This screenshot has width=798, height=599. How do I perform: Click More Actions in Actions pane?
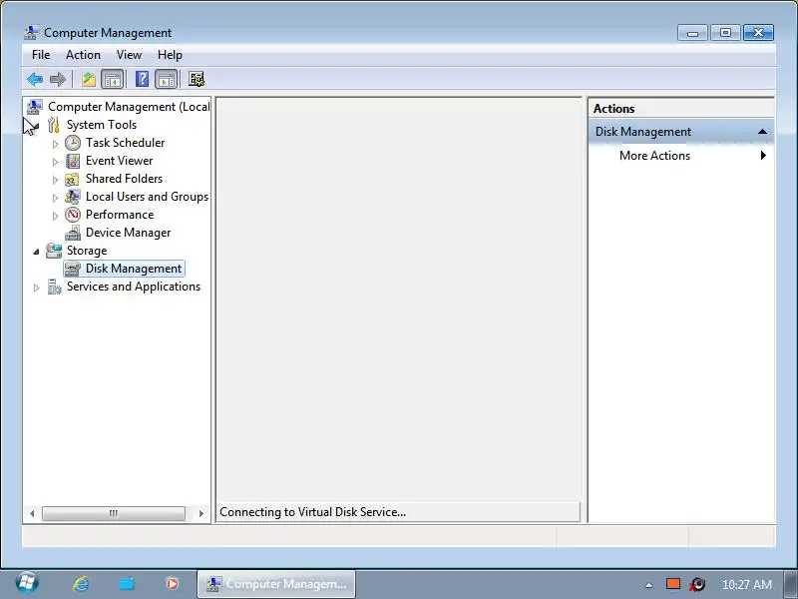point(654,156)
